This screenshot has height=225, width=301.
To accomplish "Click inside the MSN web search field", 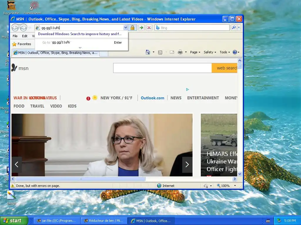I will [x=162, y=68].
